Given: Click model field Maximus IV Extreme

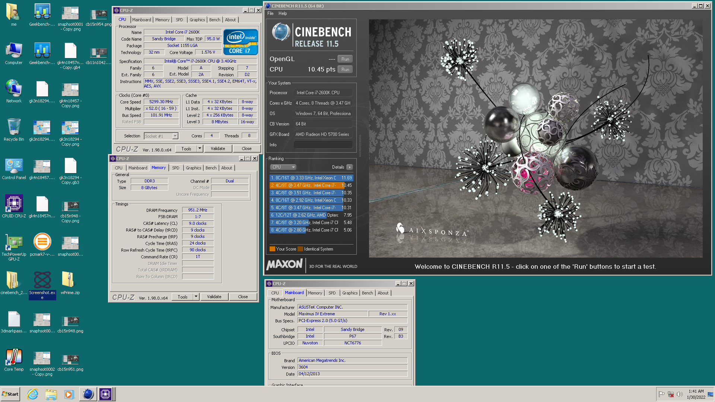Looking at the screenshot, I should 333,314.
